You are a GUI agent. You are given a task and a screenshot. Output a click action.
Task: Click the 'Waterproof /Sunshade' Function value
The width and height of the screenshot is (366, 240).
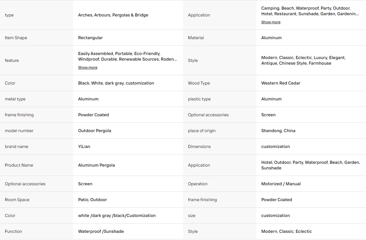pyautogui.click(x=101, y=231)
